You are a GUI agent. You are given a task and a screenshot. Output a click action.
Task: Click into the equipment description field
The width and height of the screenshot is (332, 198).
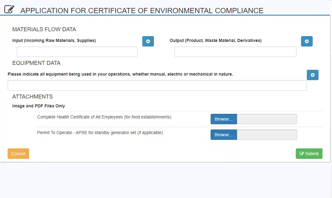[157, 85]
